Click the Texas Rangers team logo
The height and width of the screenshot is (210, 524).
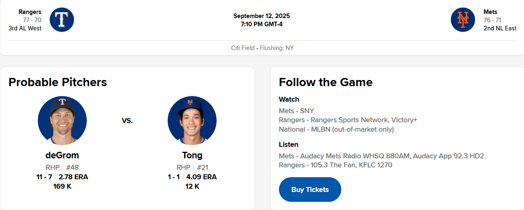(x=62, y=20)
